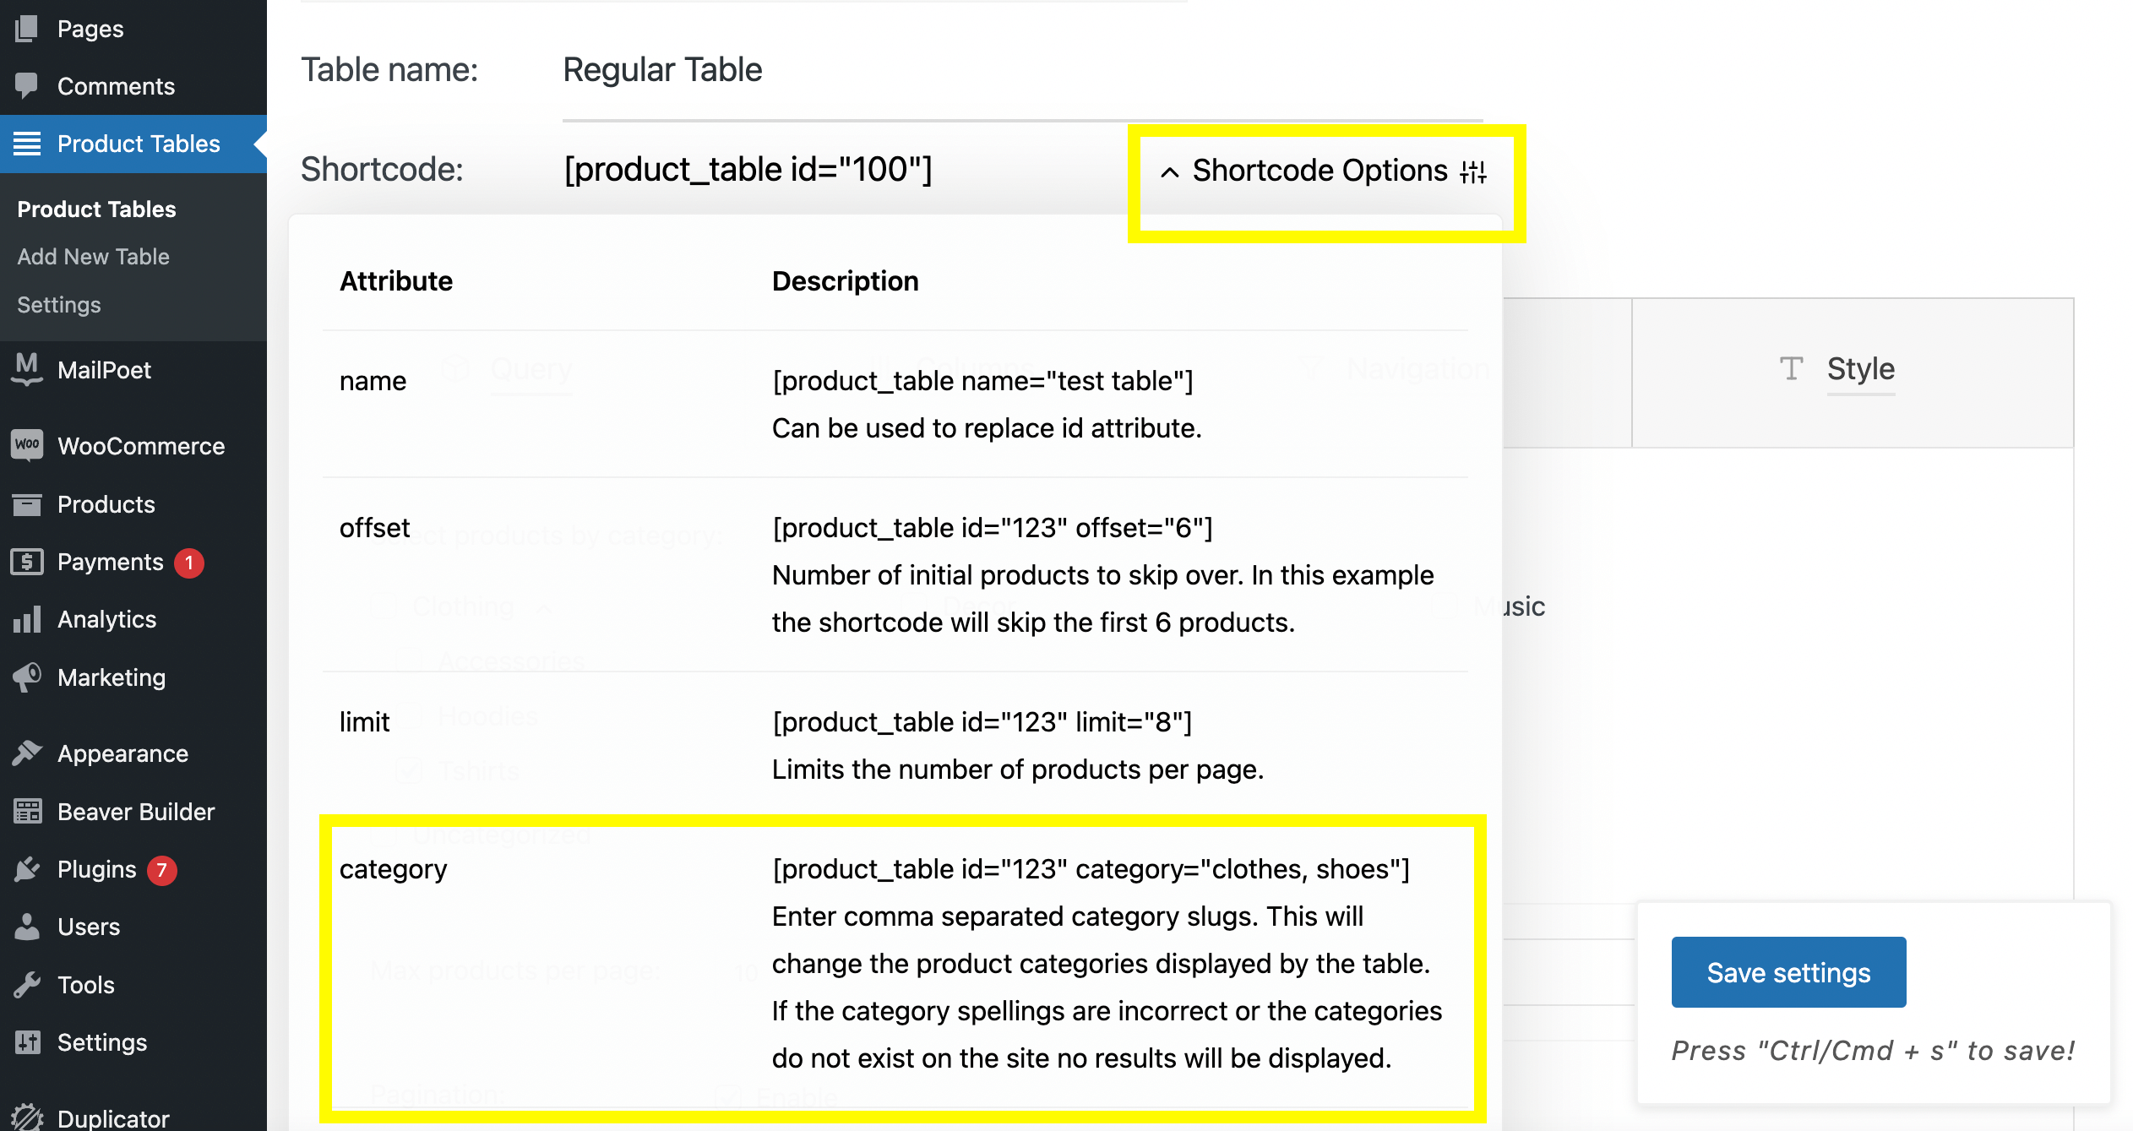Screen dimensions: 2133x1131
Task: Click the Plugins plug icon
Action: pos(27,869)
